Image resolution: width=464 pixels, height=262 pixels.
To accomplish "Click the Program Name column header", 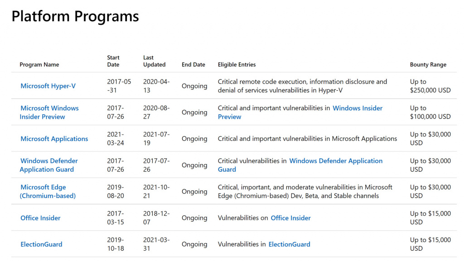I will tap(39, 64).
